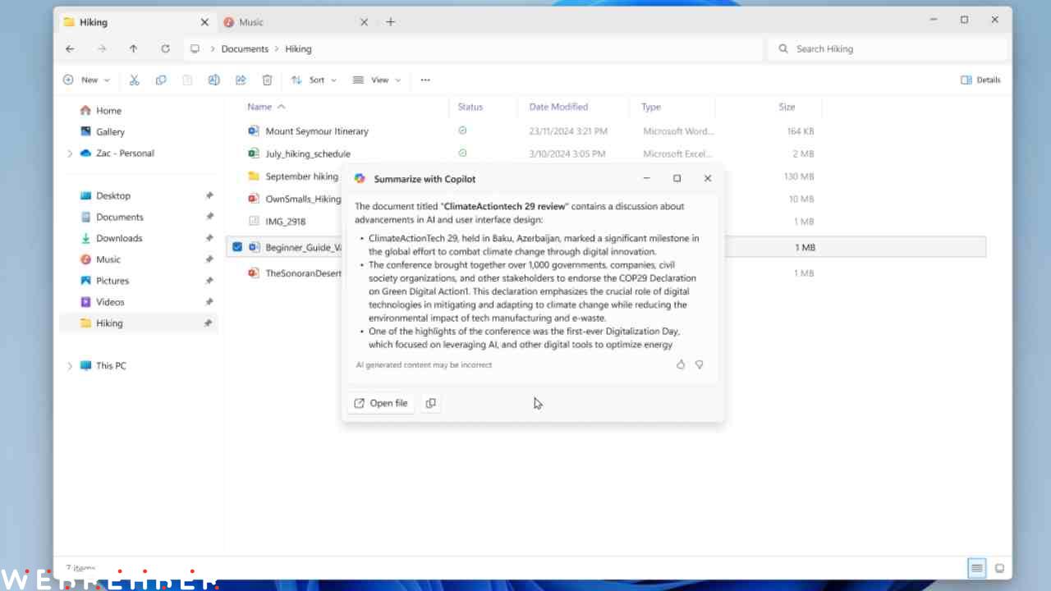Click the Rename icon in toolbar

coord(213,80)
